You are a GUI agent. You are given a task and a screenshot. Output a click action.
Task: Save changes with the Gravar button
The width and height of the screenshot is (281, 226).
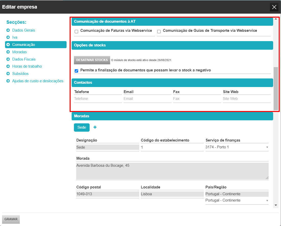11,219
